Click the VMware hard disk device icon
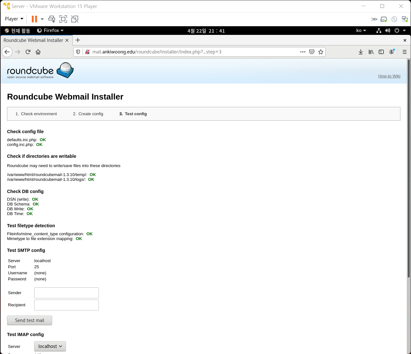 pyautogui.click(x=384, y=19)
